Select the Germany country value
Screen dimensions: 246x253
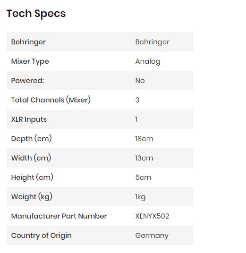tap(152, 236)
